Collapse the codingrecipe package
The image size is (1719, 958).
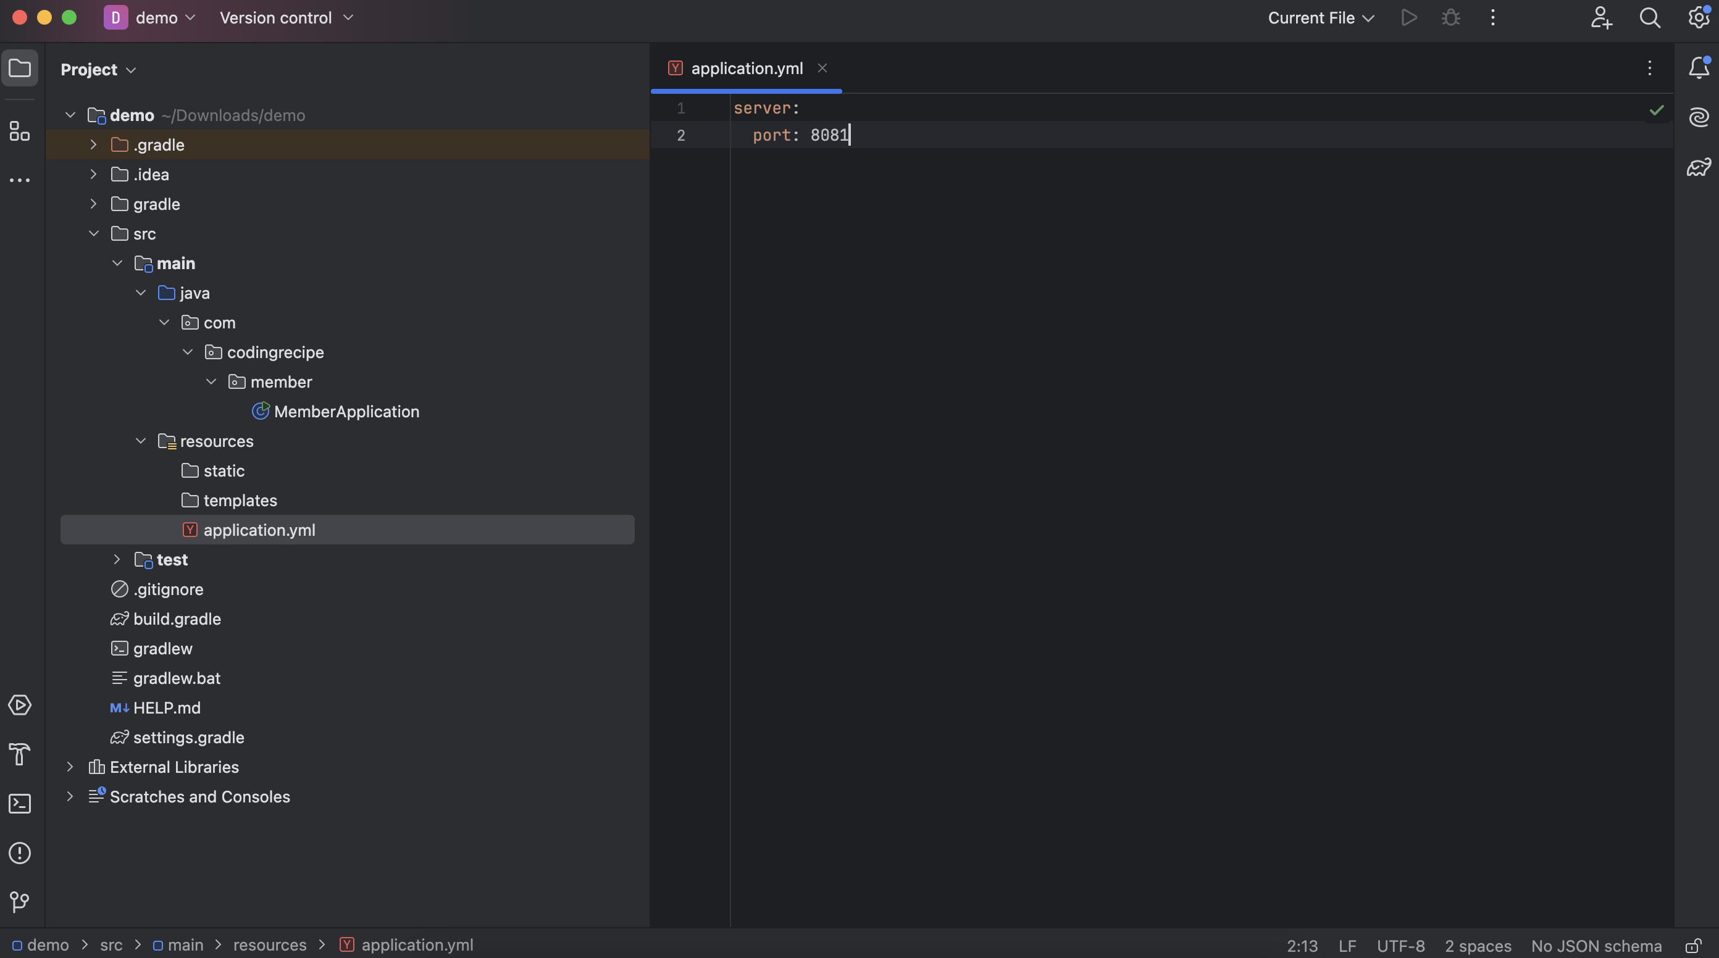tap(188, 352)
